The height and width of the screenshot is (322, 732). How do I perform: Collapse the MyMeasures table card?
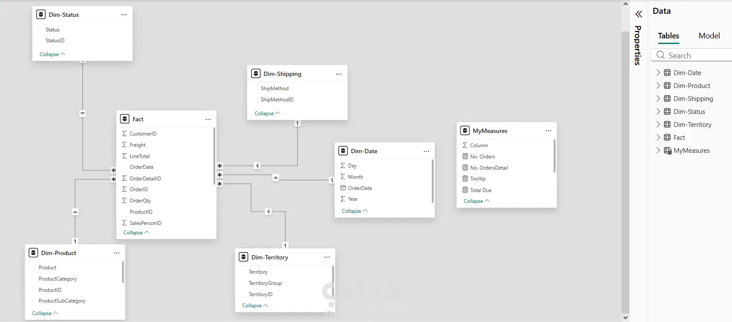coord(476,201)
